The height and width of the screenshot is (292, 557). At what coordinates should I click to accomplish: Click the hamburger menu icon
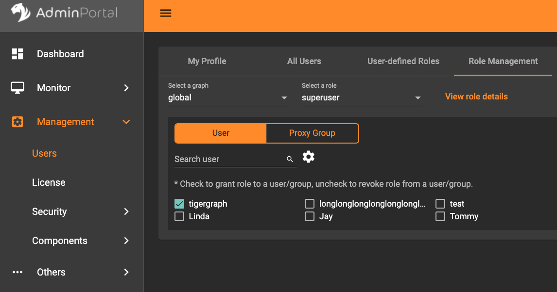[166, 14]
